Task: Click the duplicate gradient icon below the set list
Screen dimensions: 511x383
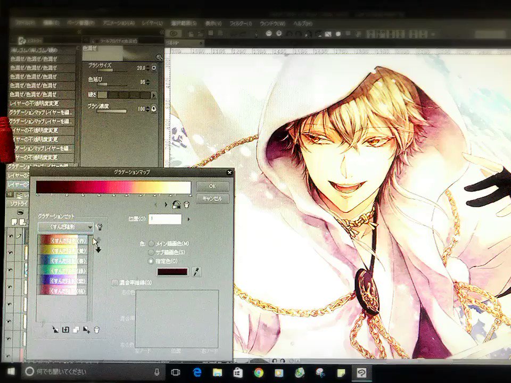Action: coord(76,330)
